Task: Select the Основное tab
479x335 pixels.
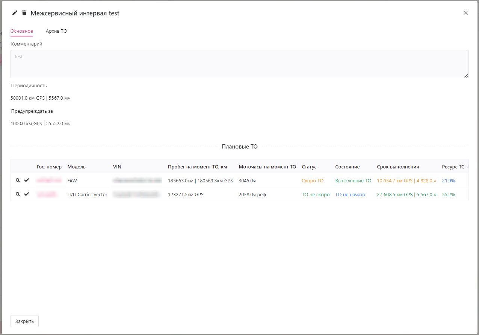Action: (x=22, y=31)
